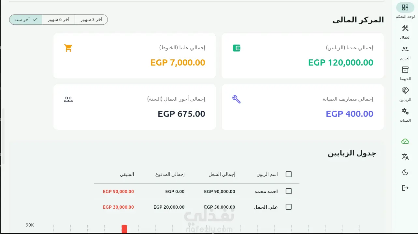
Task: Select the آخر 6 شهور filter
Action: coord(59,19)
